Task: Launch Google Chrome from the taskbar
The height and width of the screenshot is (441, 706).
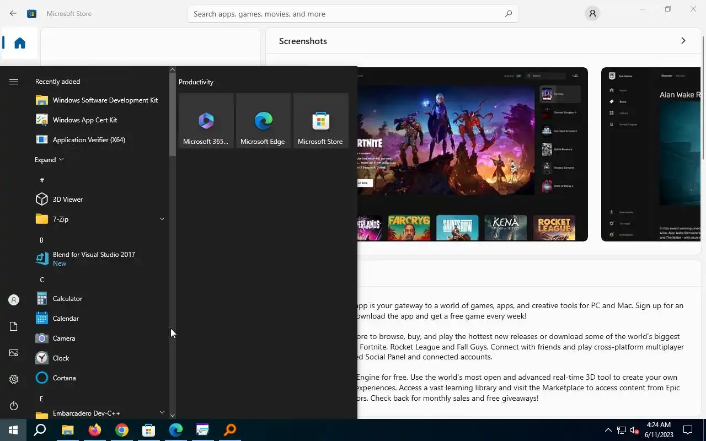Action: [122, 430]
